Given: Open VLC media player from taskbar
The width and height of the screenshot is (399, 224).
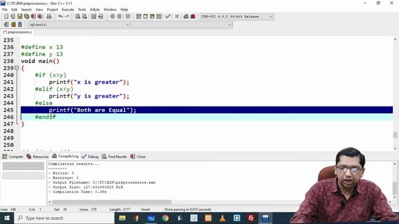Looking at the screenshot, I should click(223, 218).
